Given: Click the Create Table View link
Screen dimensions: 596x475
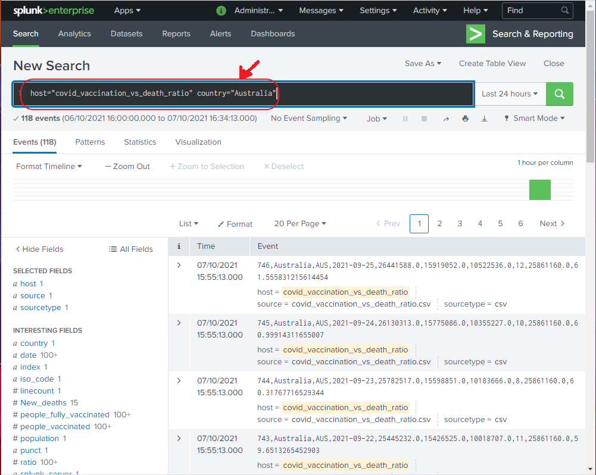Looking at the screenshot, I should 492,63.
